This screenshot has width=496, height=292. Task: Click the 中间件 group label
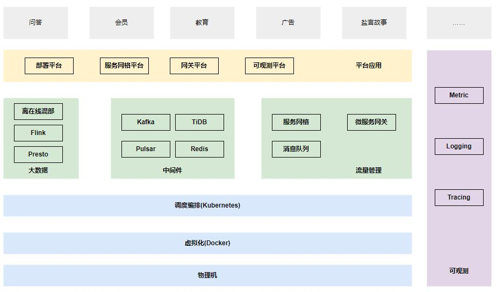[172, 170]
